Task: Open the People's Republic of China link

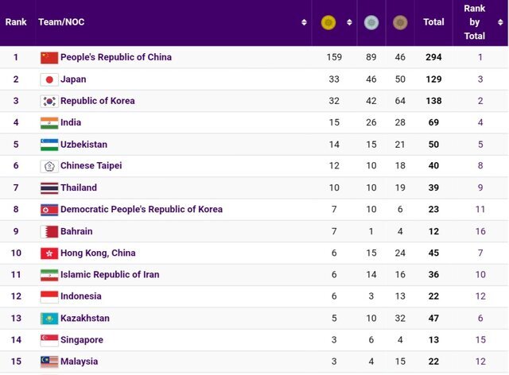Action: (x=116, y=57)
